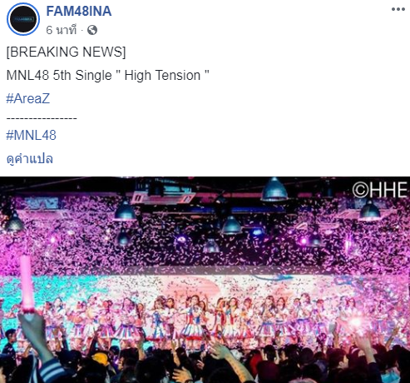The height and width of the screenshot is (383, 410).
Task: Click the ©HHE watermark on the photo
Action: (379, 191)
